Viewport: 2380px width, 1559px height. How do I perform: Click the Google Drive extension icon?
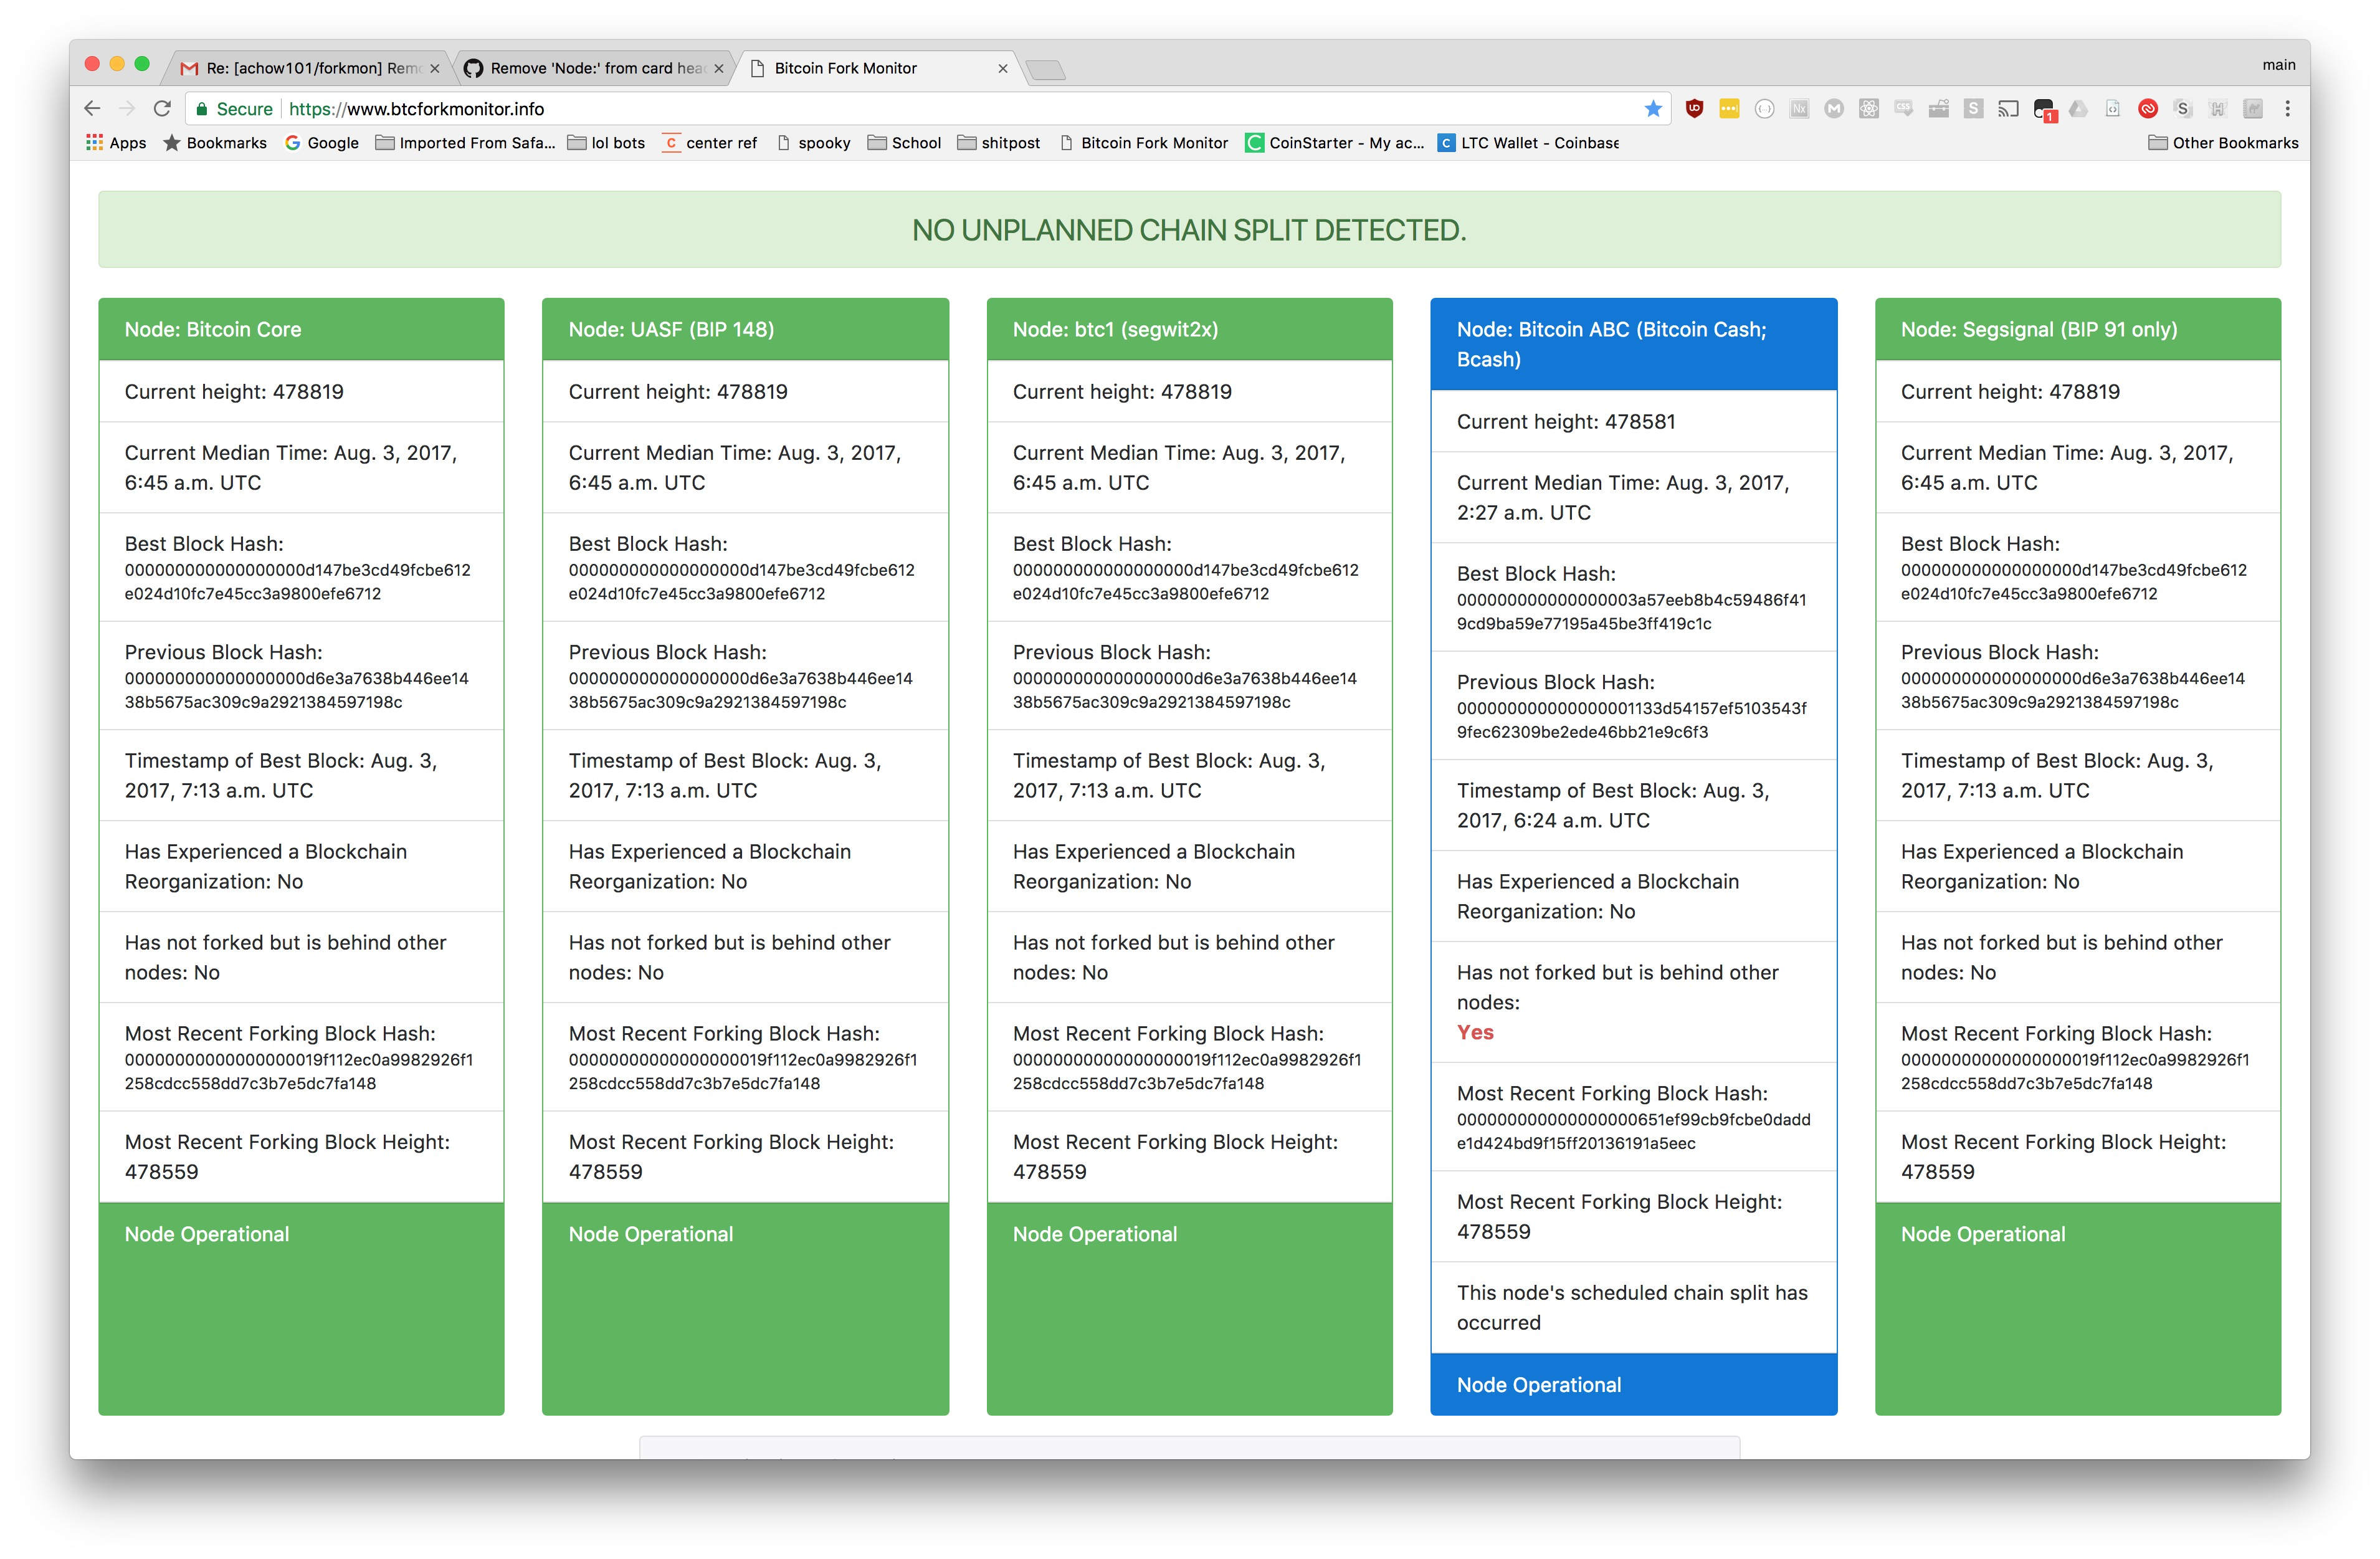(x=2078, y=109)
